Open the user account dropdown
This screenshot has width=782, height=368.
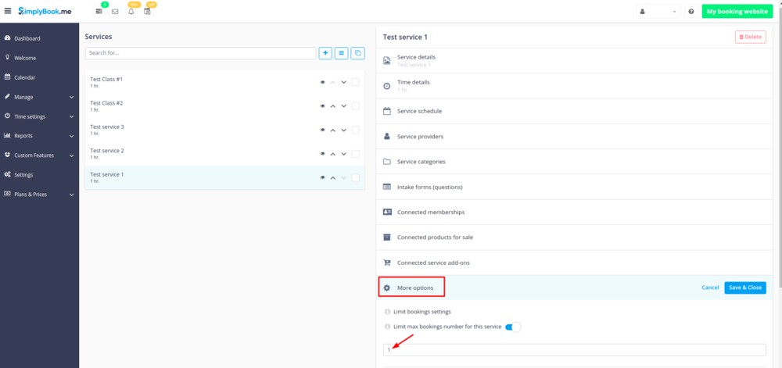pyautogui.click(x=658, y=12)
